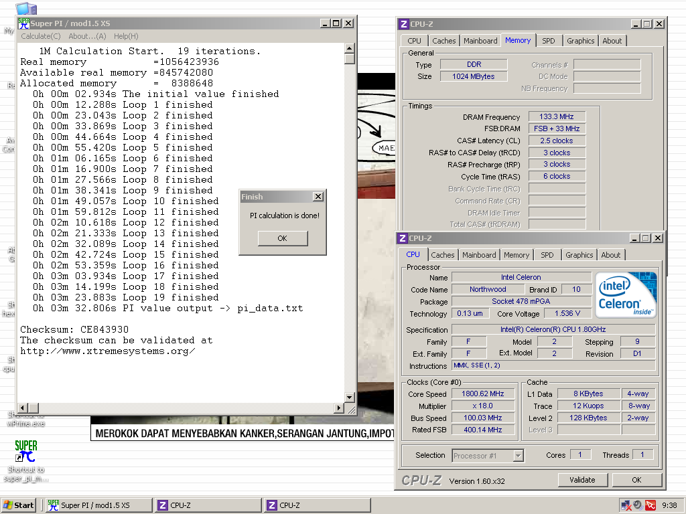Screen dimensions: 686x514
Task: Select second CPU-Z taskbar button
Action: [x=318, y=505]
